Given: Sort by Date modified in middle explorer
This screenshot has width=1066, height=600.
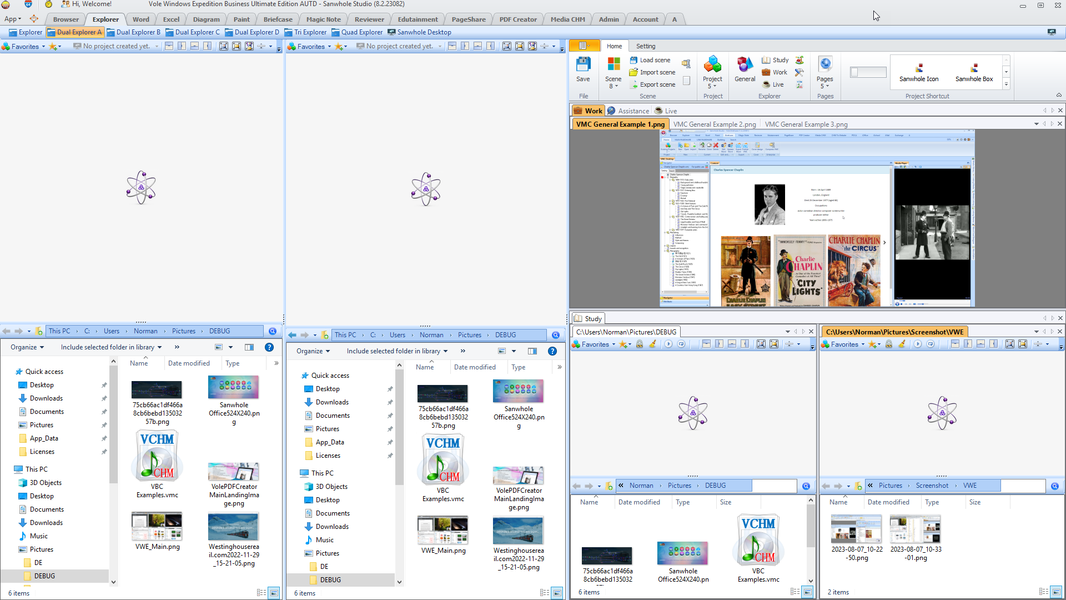Looking at the screenshot, I should (x=475, y=367).
